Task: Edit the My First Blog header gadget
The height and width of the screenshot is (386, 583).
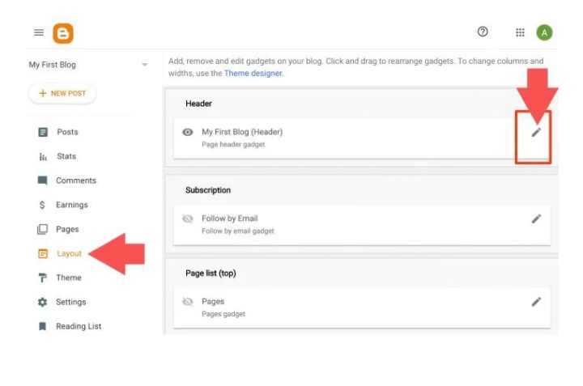Action: (x=536, y=132)
